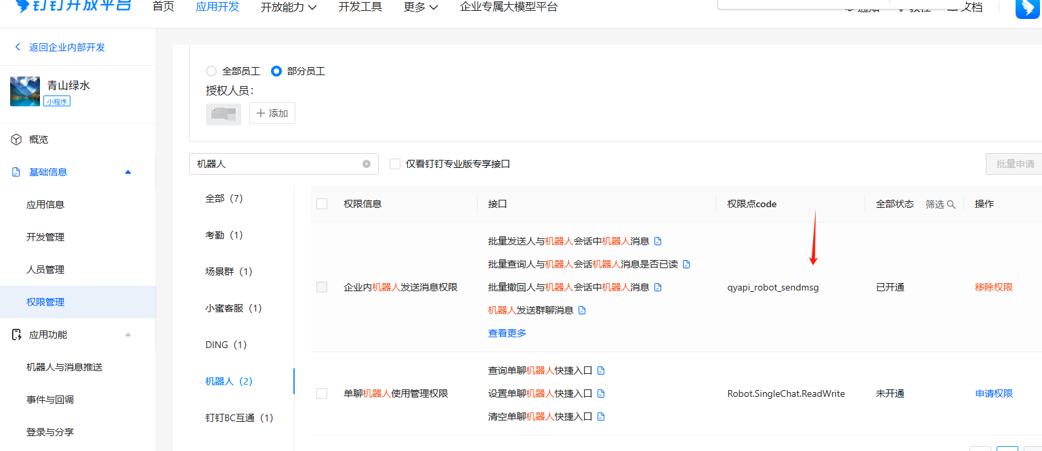Select the 考勤 (1) category

[224, 235]
